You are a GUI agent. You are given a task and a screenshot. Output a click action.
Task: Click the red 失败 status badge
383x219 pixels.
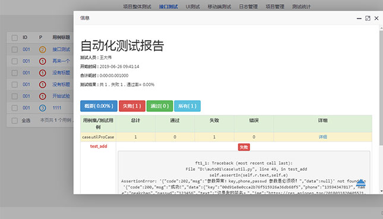244,147
